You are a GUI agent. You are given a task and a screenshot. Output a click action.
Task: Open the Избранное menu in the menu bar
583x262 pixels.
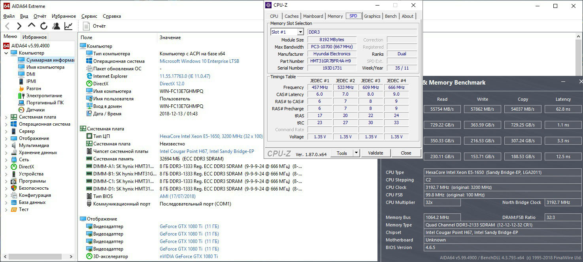click(64, 16)
